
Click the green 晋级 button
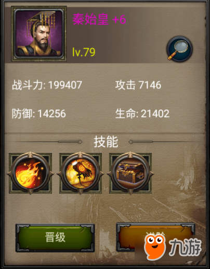(x=55, y=238)
